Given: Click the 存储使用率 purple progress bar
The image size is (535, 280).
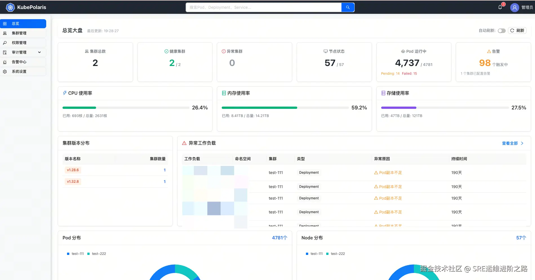Looking at the screenshot, I should (398, 108).
